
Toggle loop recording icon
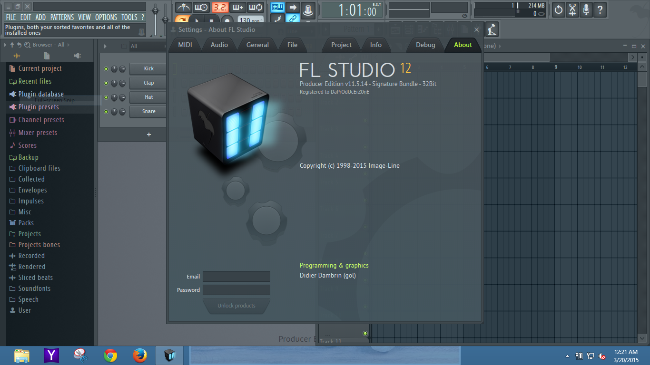tap(256, 8)
